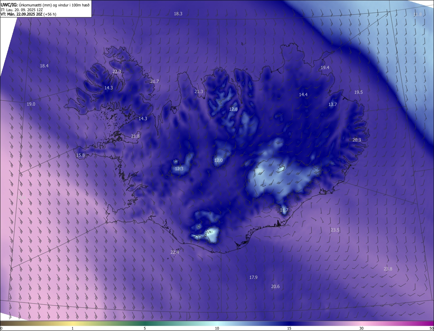Click the 15.8 value label

(x=80, y=155)
